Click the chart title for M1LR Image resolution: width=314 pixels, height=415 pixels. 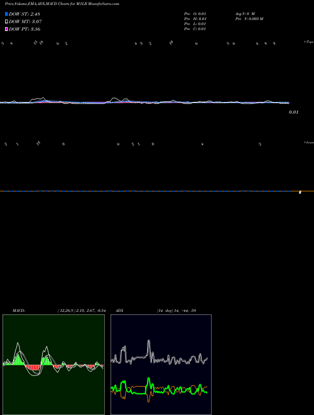[62, 4]
